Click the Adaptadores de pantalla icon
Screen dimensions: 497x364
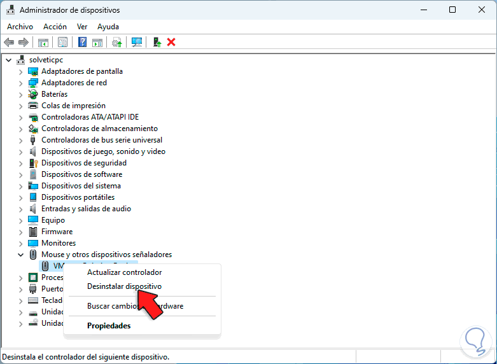[x=33, y=71]
